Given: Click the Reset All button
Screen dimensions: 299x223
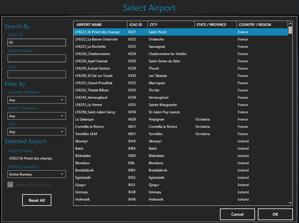Looking at the screenshot, I should (x=37, y=200).
